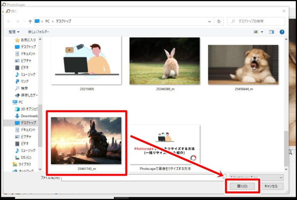Go up one folder level
The height and width of the screenshot is (200, 297).
[x=30, y=21]
